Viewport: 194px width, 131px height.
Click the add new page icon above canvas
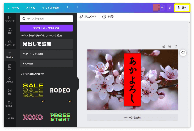tap(176, 46)
